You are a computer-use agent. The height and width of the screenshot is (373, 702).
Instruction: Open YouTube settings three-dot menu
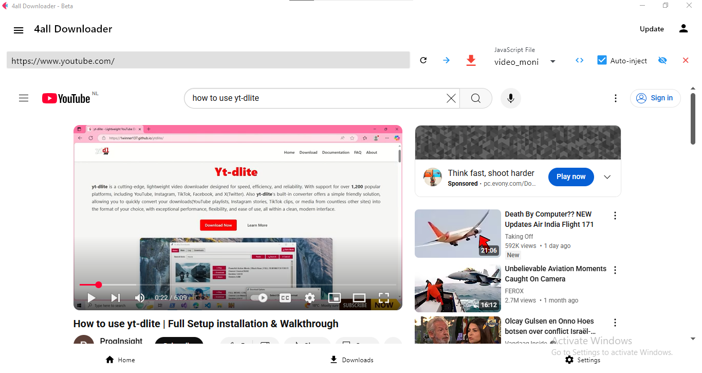[616, 98]
